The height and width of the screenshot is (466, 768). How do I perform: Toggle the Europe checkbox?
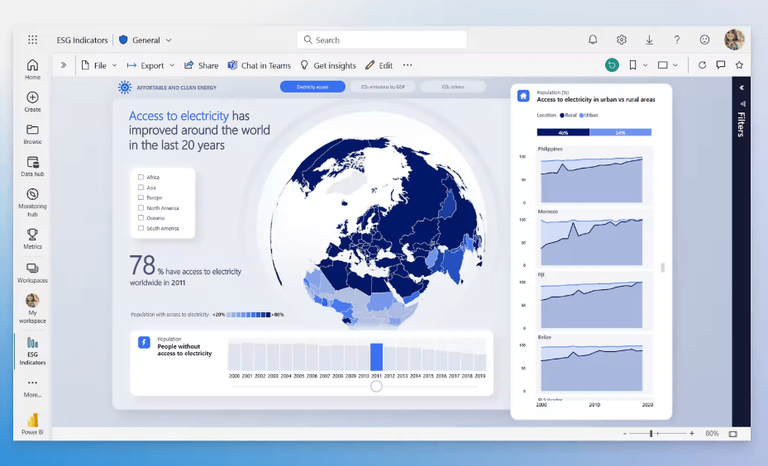(x=141, y=197)
